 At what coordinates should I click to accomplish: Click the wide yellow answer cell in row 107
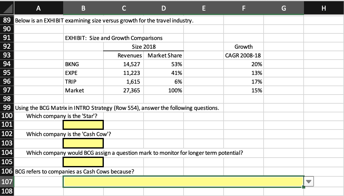click(183, 182)
